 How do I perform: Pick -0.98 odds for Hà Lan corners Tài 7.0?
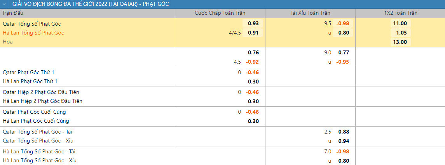[x=343, y=151]
